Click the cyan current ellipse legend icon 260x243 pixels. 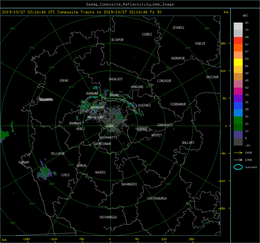pos(238,167)
